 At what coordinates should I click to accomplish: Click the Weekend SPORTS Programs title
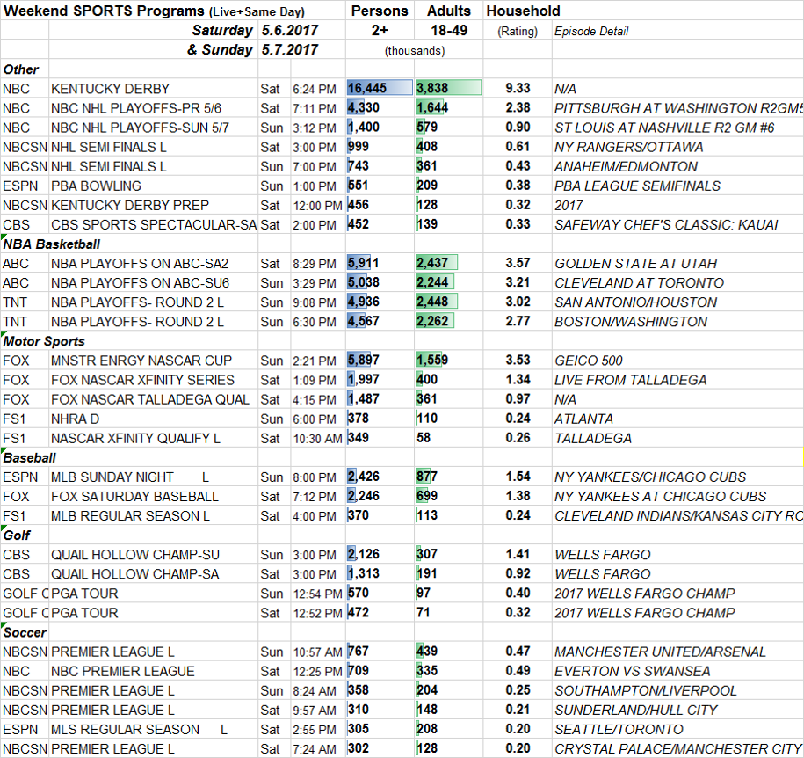(x=154, y=11)
